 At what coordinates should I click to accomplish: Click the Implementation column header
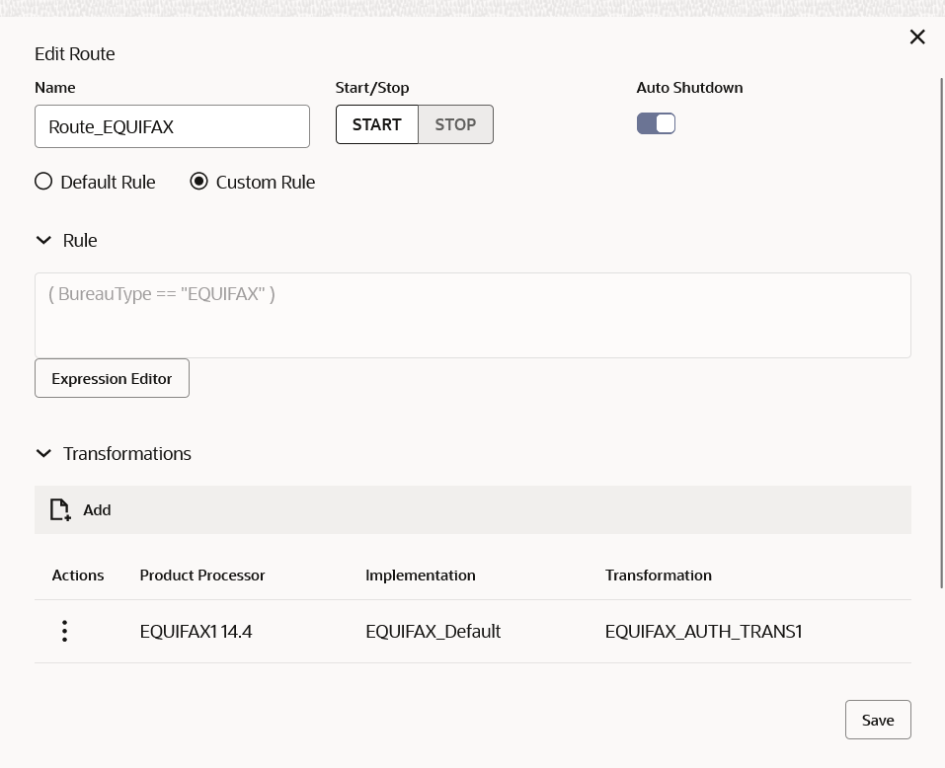[421, 576]
